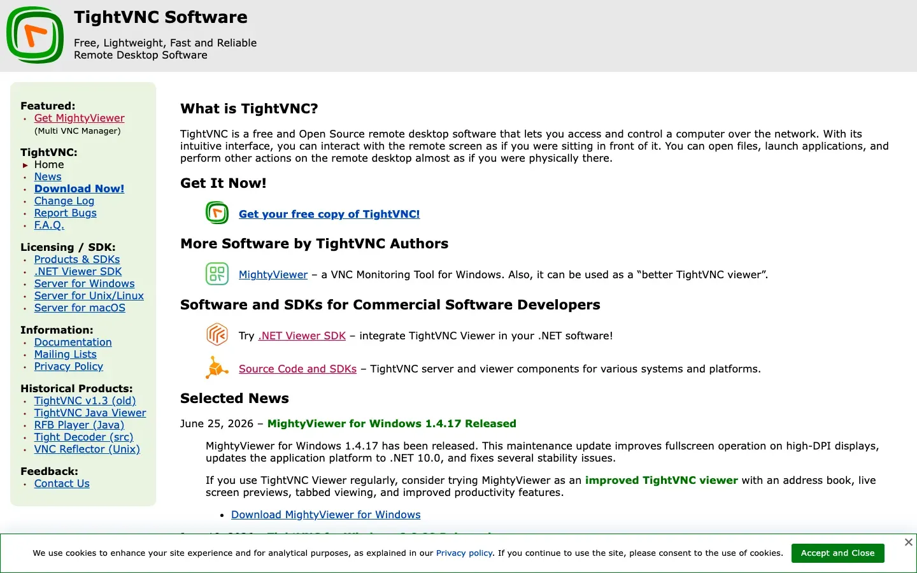Close the cookie banner with X
The width and height of the screenshot is (917, 573).
(909, 542)
